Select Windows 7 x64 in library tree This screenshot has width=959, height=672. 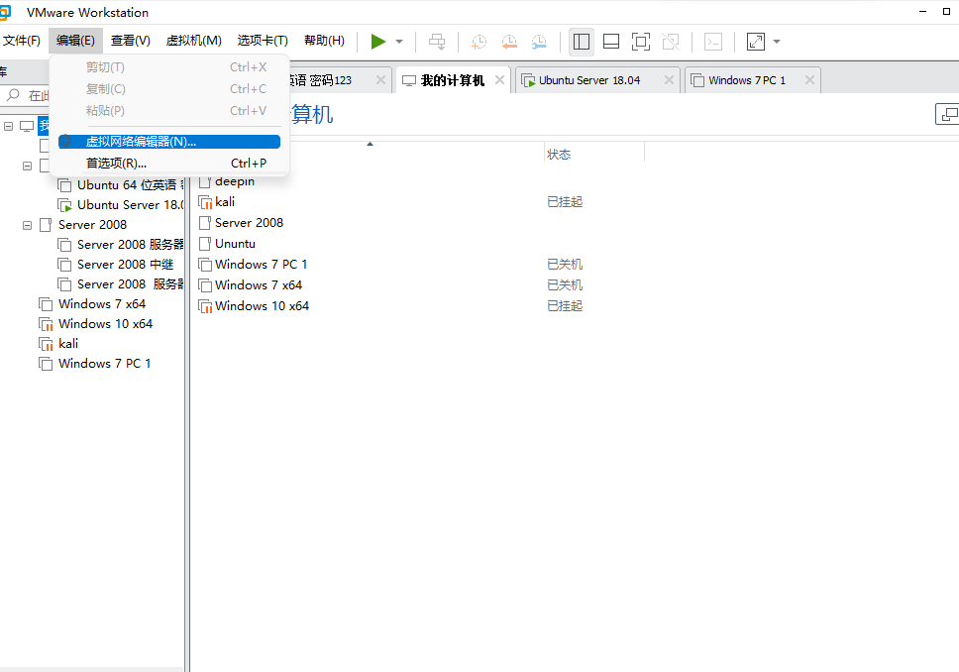92,303
